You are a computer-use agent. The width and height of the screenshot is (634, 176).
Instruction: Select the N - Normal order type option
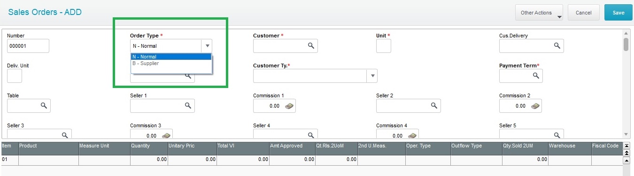point(171,57)
